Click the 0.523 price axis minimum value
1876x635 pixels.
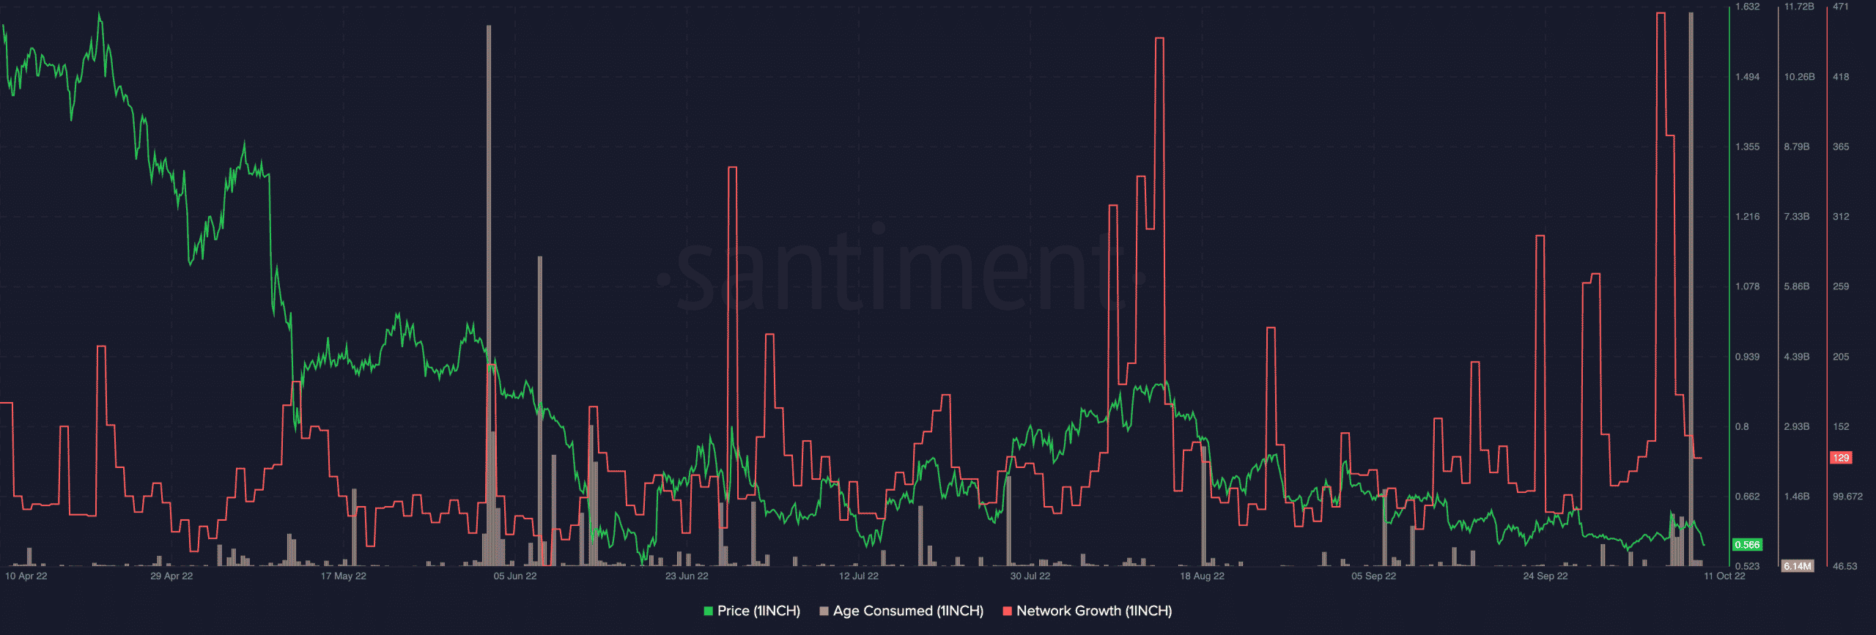1747,566
